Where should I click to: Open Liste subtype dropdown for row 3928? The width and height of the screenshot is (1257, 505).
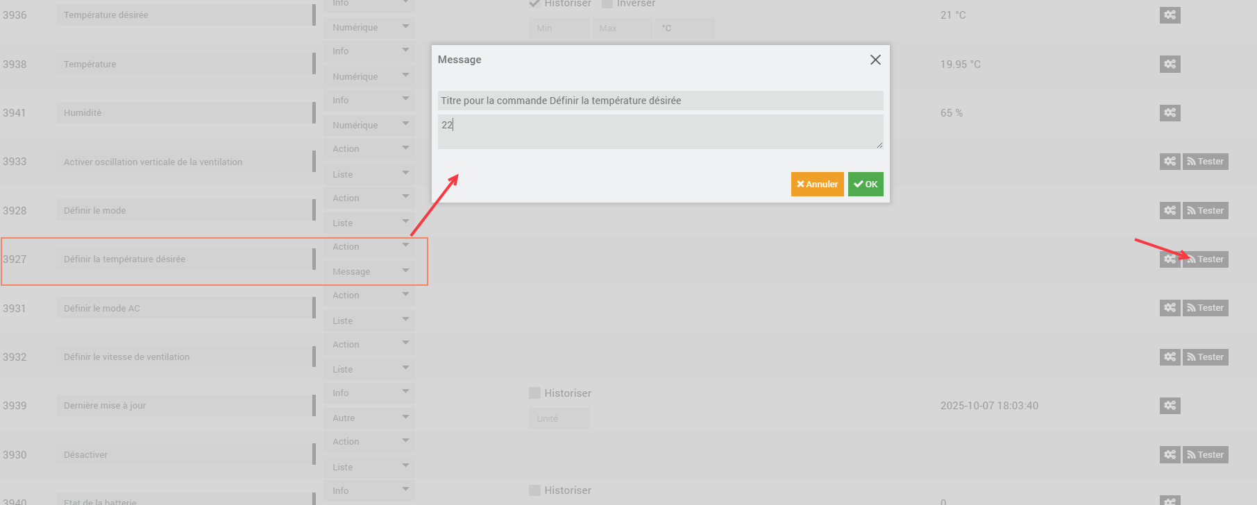pos(369,223)
